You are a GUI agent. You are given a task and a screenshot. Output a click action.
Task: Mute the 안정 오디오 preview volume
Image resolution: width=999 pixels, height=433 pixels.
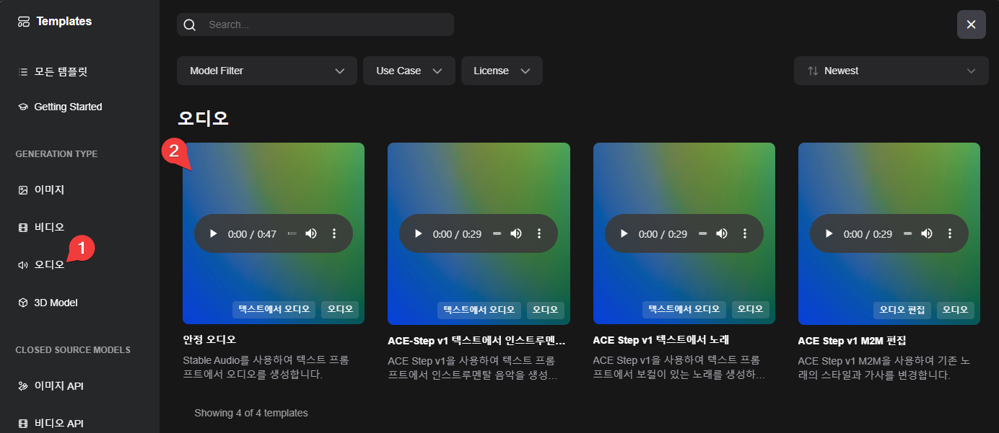(310, 233)
